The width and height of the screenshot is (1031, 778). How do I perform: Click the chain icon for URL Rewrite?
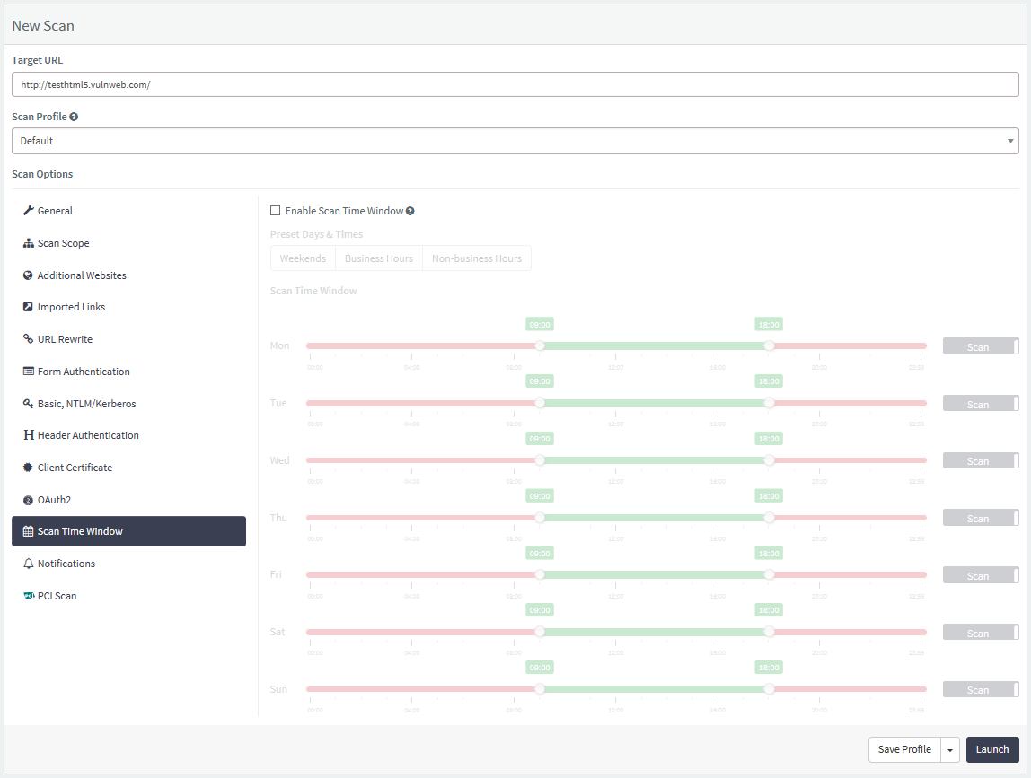[28, 339]
